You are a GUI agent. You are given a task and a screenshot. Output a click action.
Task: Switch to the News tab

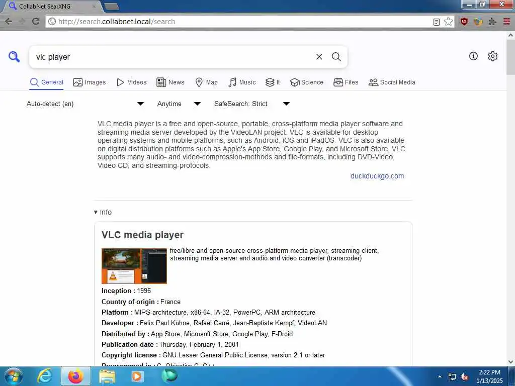(170, 82)
